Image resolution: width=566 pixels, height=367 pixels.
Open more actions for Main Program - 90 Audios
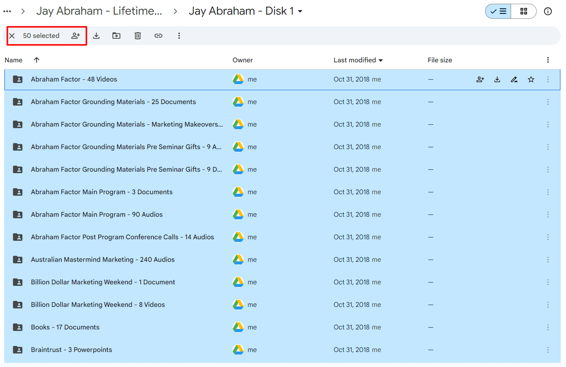click(548, 214)
